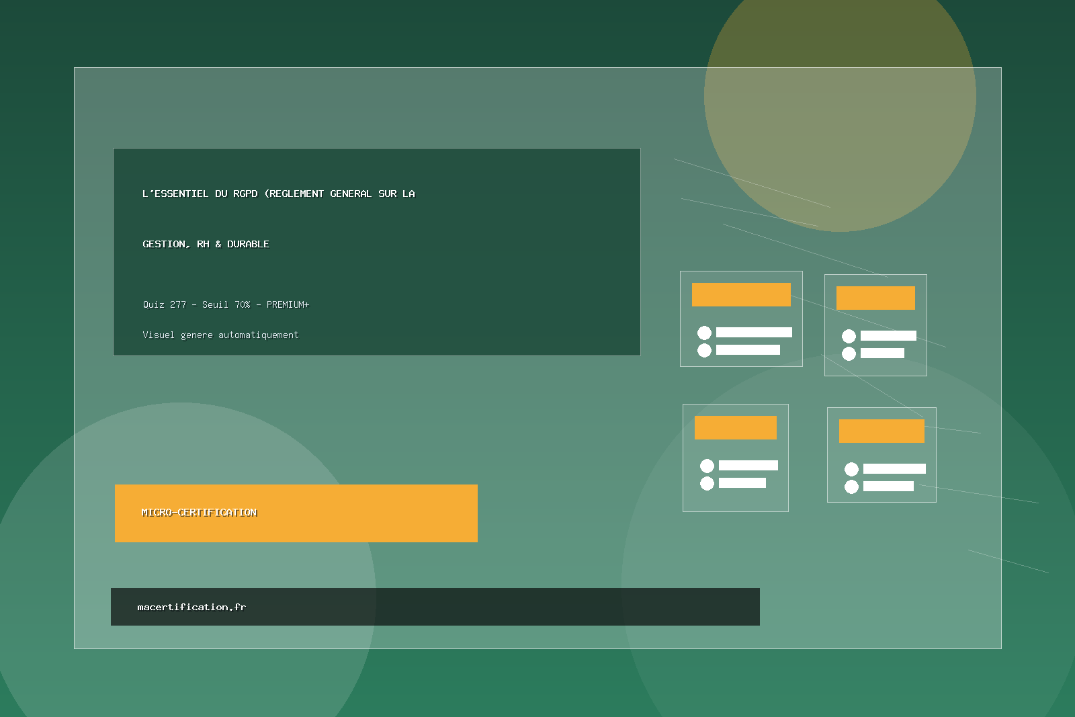Click the Visuel genere automatiquement caption
The height and width of the screenshot is (717, 1075).
(x=220, y=335)
